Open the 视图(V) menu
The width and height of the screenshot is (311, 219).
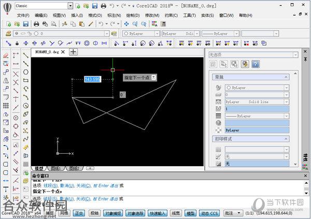59,15
